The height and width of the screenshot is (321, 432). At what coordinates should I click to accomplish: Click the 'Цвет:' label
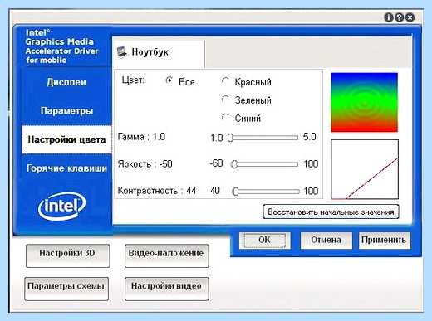tap(133, 80)
